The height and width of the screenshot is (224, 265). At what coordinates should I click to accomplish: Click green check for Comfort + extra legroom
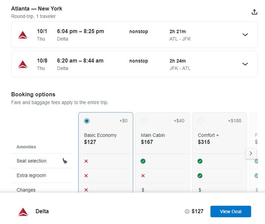(x=200, y=176)
